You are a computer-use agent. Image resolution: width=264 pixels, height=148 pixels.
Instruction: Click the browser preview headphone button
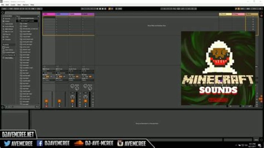click(7, 107)
